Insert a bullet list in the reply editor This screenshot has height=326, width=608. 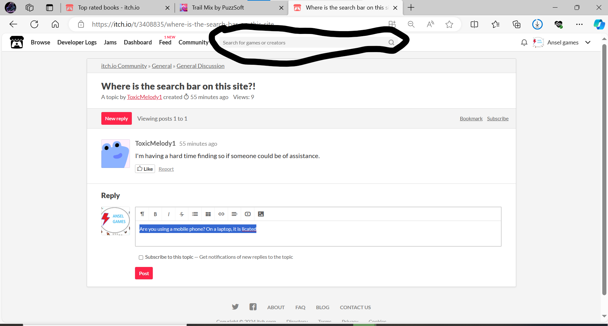[x=195, y=214]
